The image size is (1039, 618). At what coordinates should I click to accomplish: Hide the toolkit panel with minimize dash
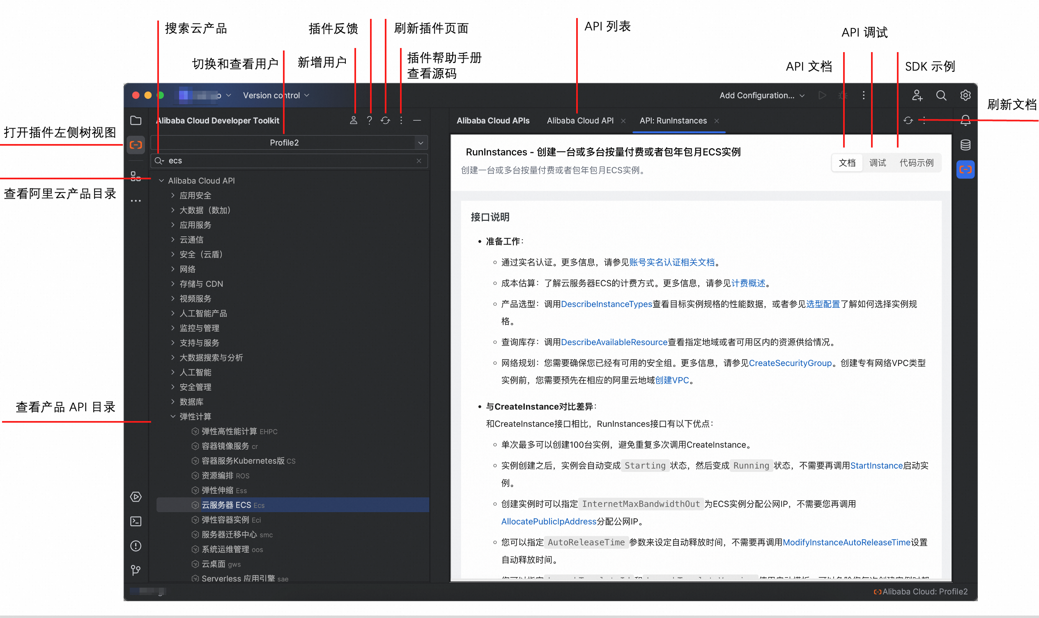[417, 121]
